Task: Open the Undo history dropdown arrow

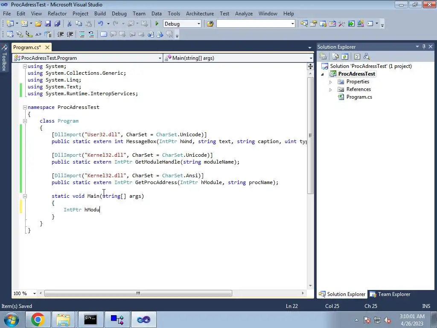Action: point(108,24)
